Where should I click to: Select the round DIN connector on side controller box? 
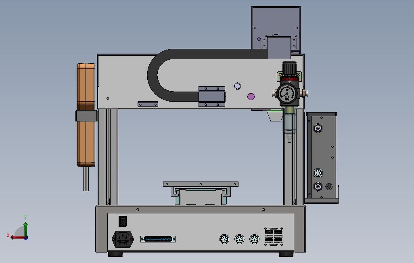tap(318, 173)
